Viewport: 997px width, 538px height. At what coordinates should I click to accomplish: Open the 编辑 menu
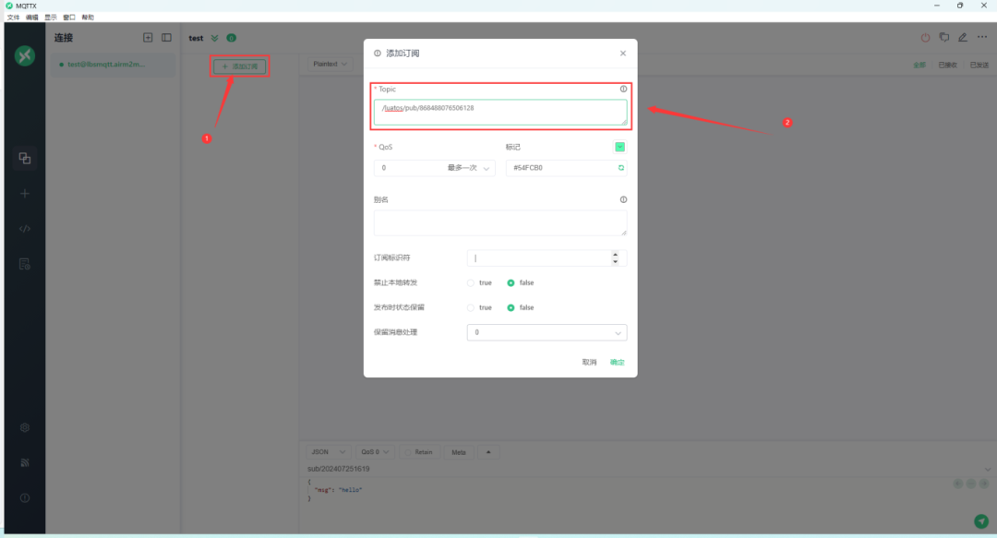31,18
